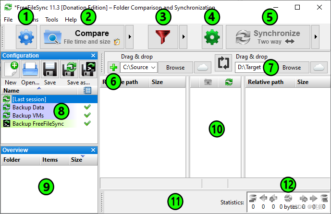Open the red funnel filter settings
Image resolution: width=331 pixels, height=214 pixels.
click(163, 37)
